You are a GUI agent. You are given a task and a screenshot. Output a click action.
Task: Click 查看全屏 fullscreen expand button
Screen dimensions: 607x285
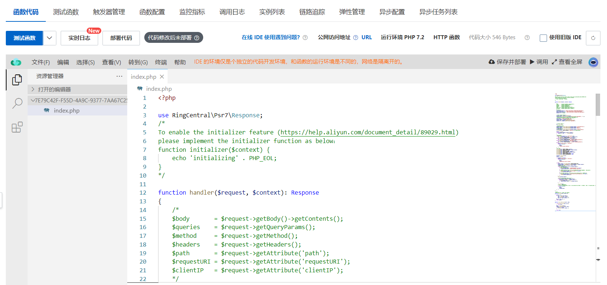click(x=567, y=62)
